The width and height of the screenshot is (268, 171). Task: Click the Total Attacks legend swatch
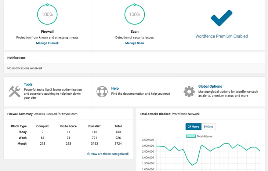point(191,136)
